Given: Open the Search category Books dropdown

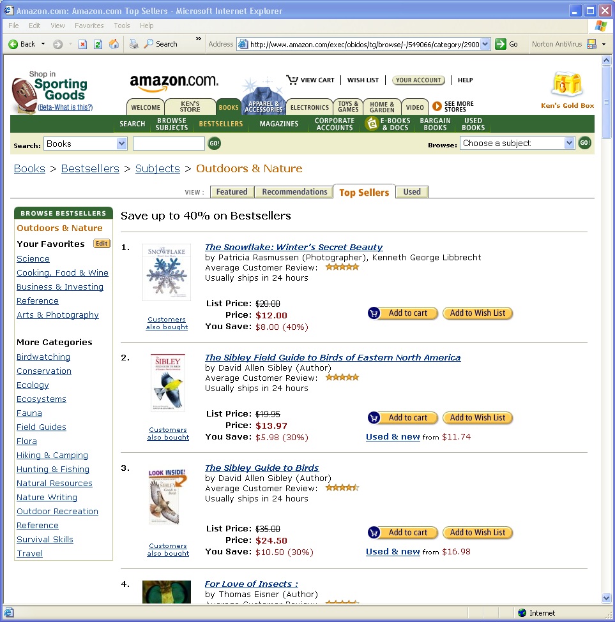Looking at the screenshot, I should pos(121,144).
